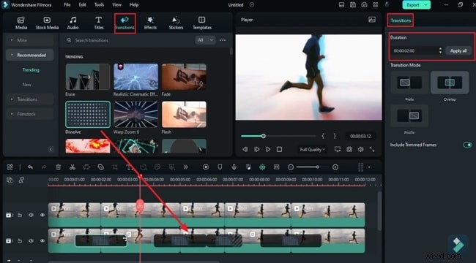Open the Full Quality dropdown
Image resolution: width=476 pixels, height=263 pixels.
click(313, 149)
